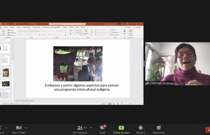Click Reemplazar in the Edición group
Screen dimensions: 210x135
pyautogui.click(x=115, y=32)
